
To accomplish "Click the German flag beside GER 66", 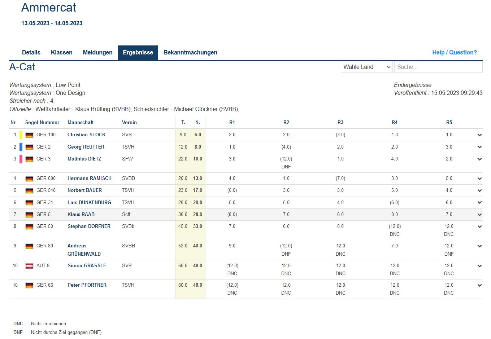I will pyautogui.click(x=29, y=285).
